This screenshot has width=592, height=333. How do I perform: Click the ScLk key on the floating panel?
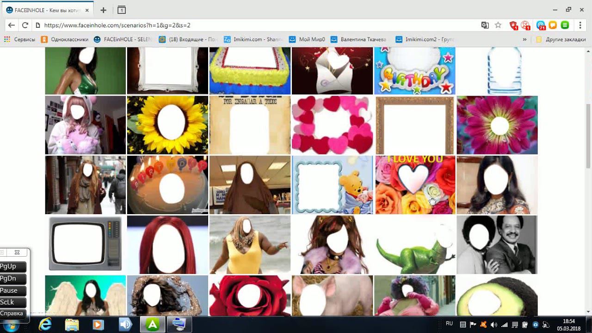click(x=12, y=302)
